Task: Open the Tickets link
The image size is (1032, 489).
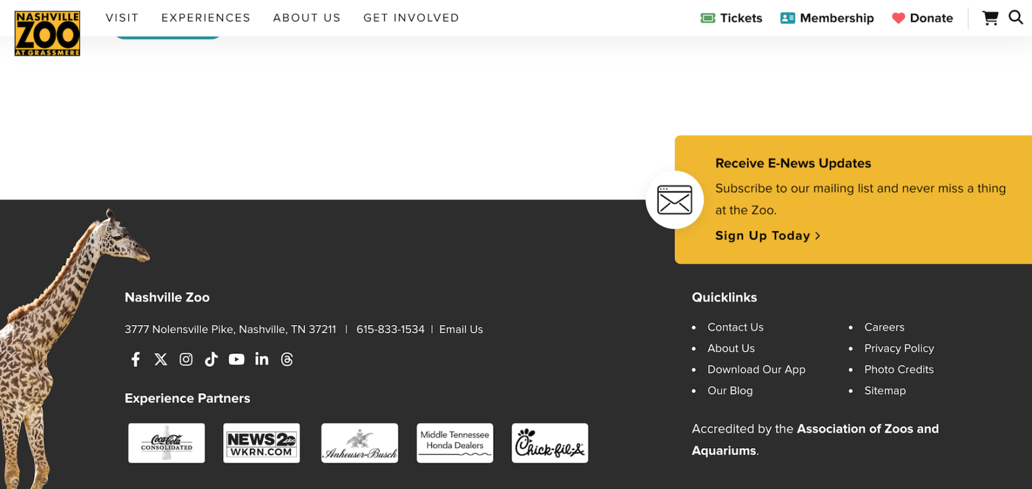Action: tap(732, 18)
